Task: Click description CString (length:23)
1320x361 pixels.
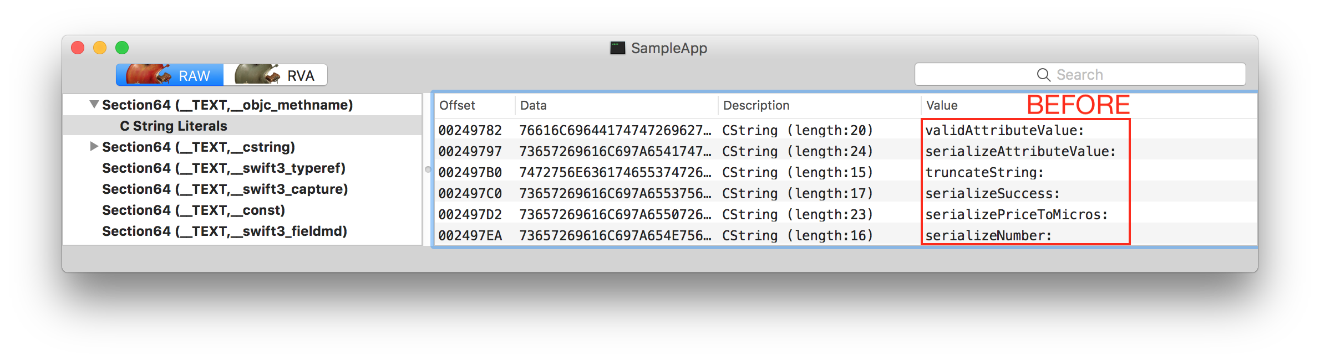Action: pos(798,214)
